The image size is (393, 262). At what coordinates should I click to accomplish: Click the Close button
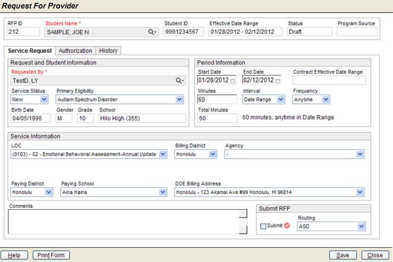point(375,255)
